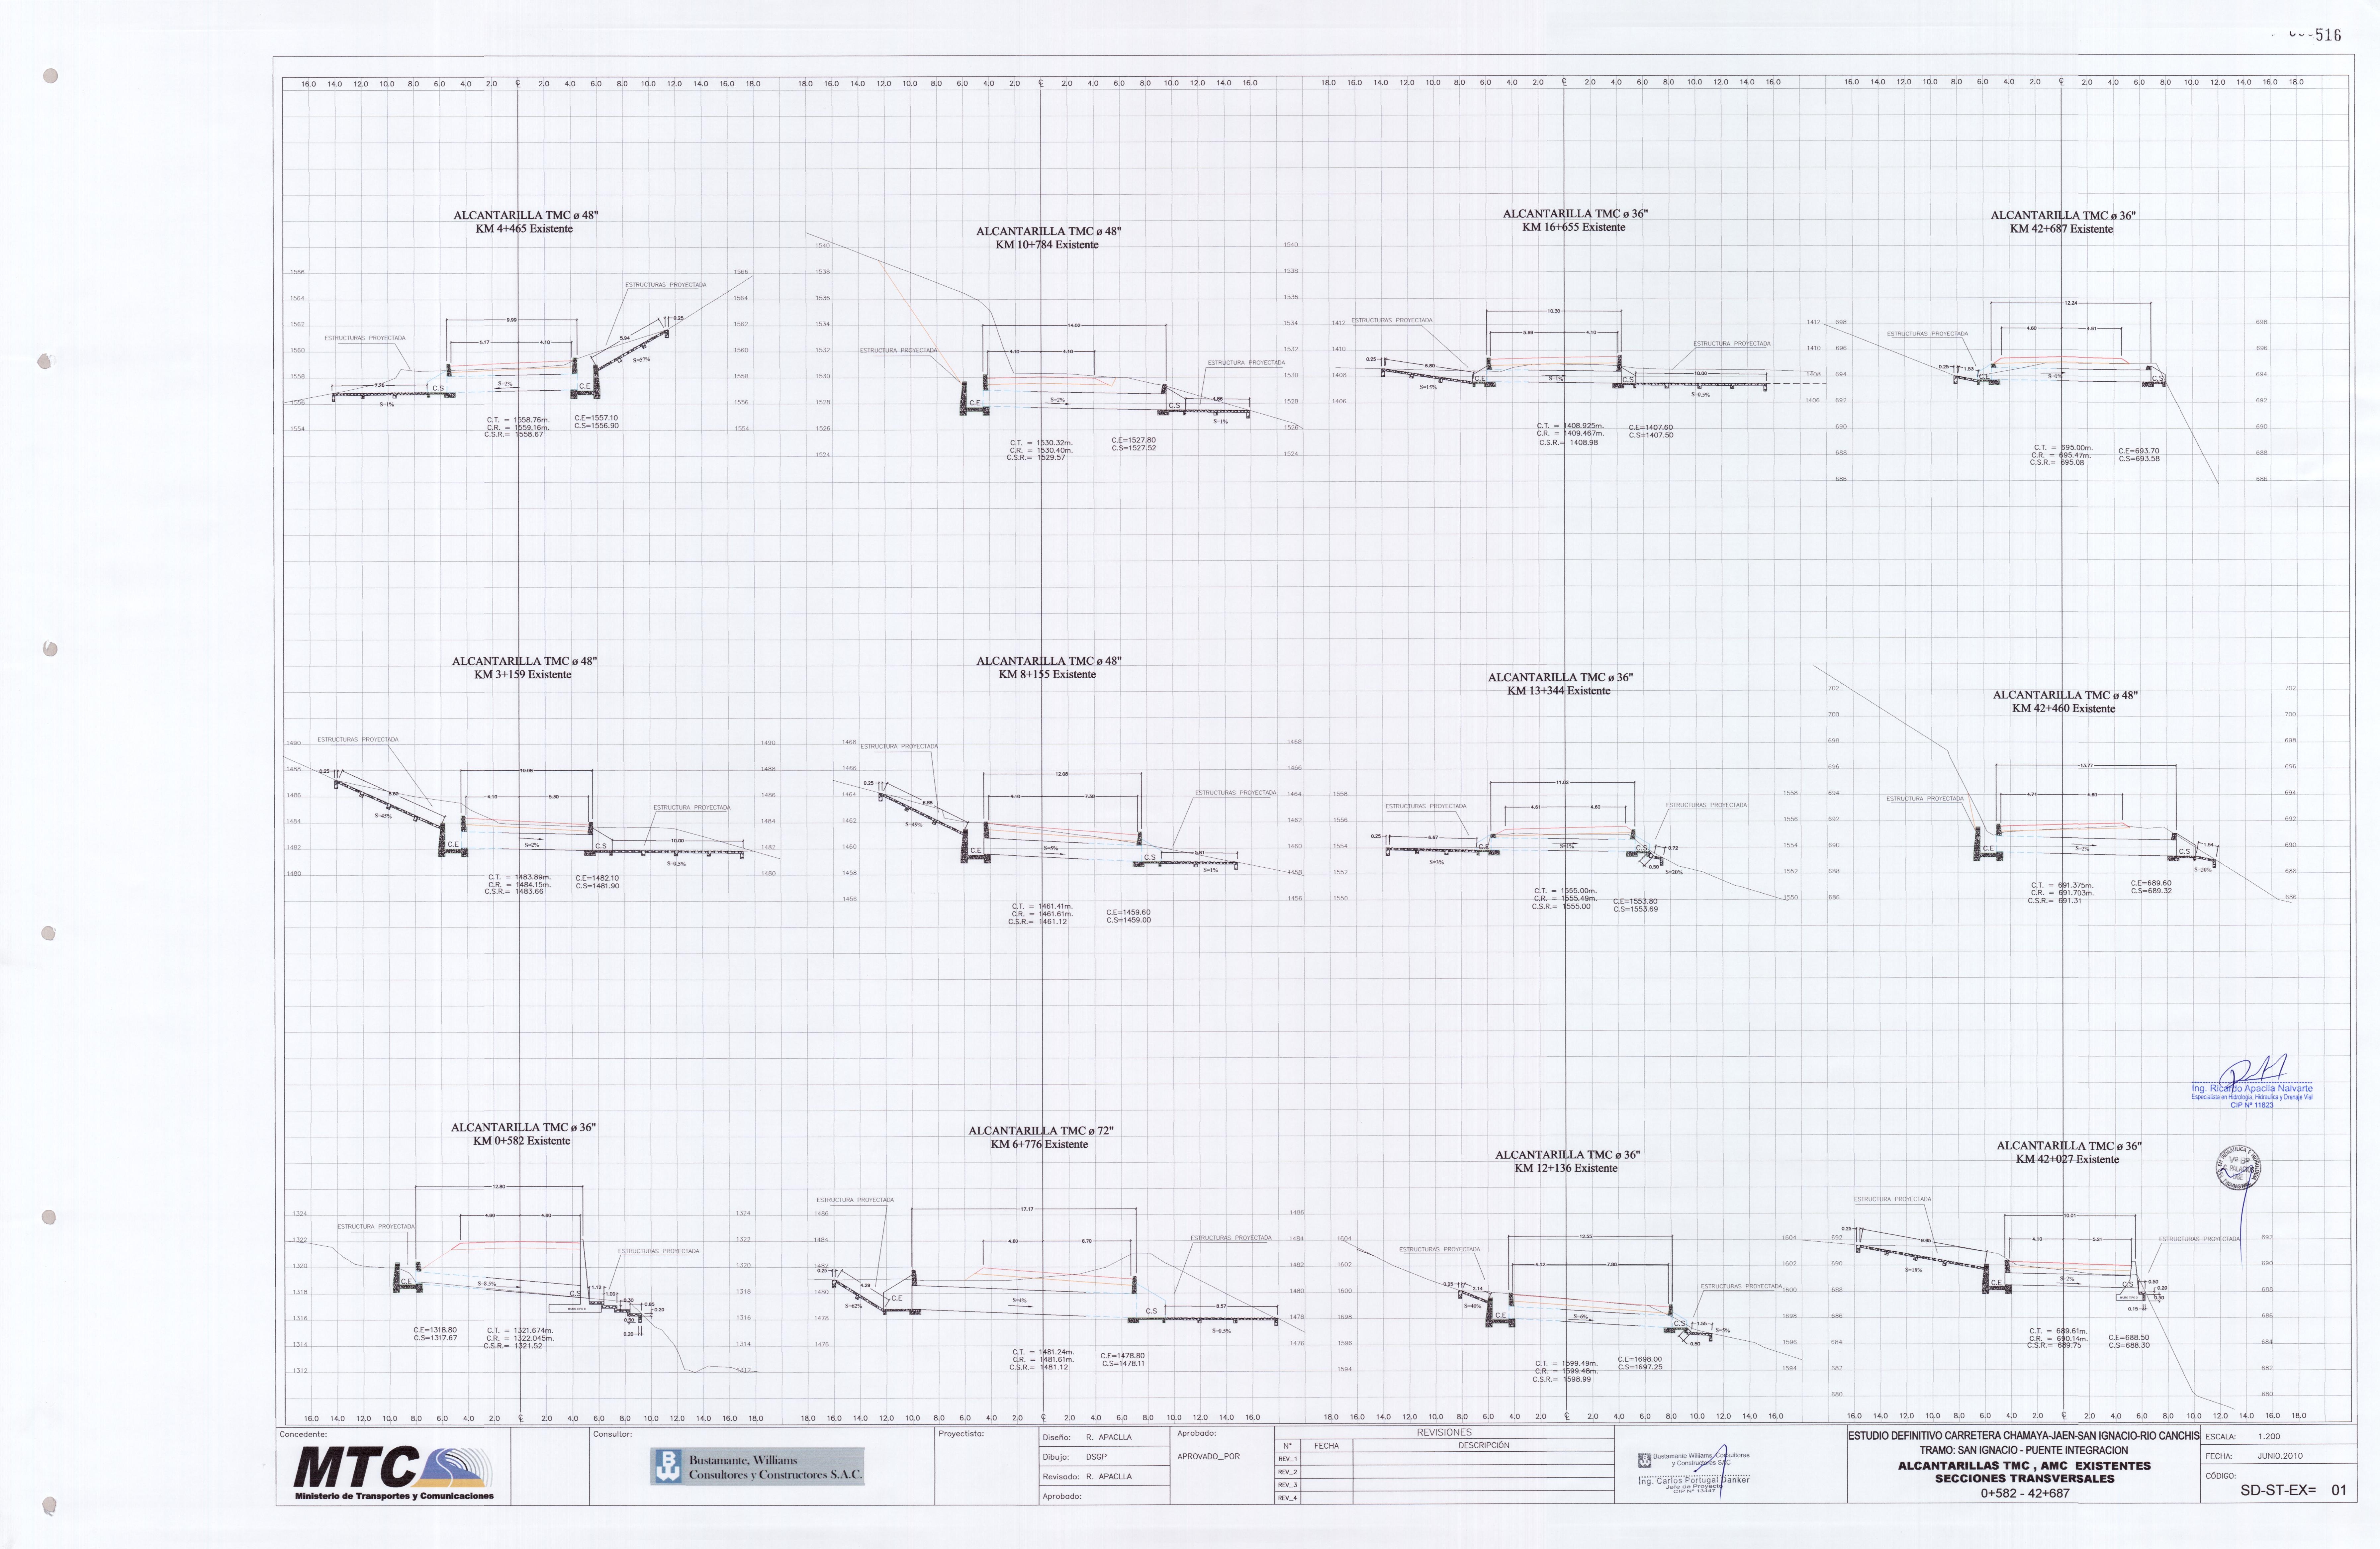
Task: Click the heading "ALCANTARILLA TMC ø 72""
Action: pyautogui.click(x=1041, y=1131)
